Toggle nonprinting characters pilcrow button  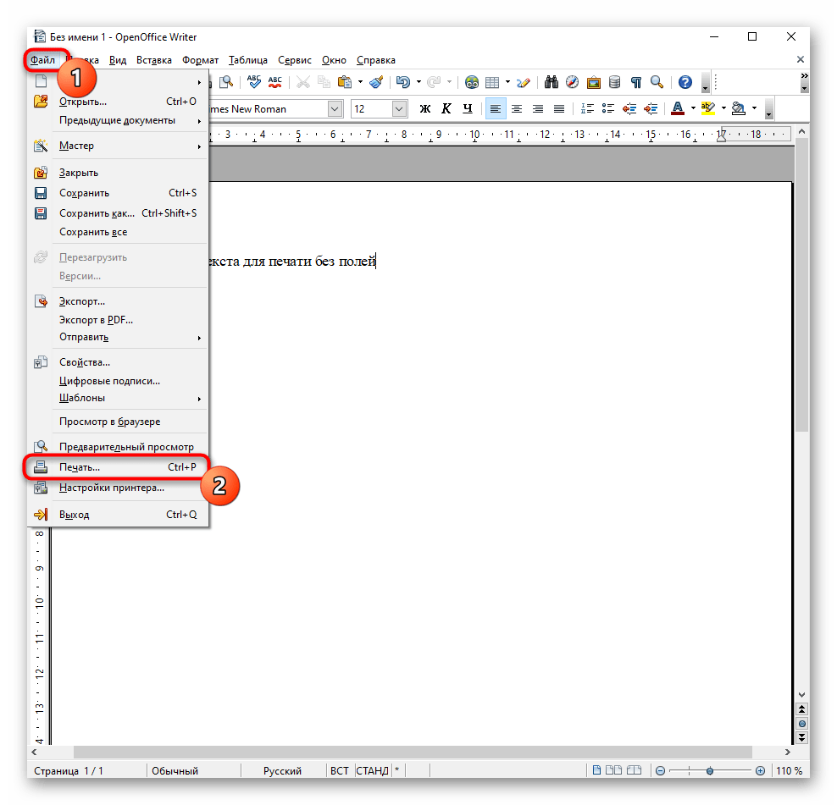[635, 82]
